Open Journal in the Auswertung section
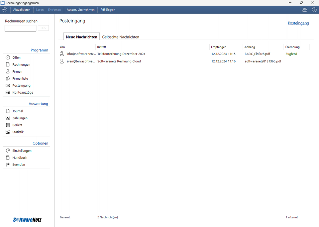The image size is (319, 227). pos(18,111)
